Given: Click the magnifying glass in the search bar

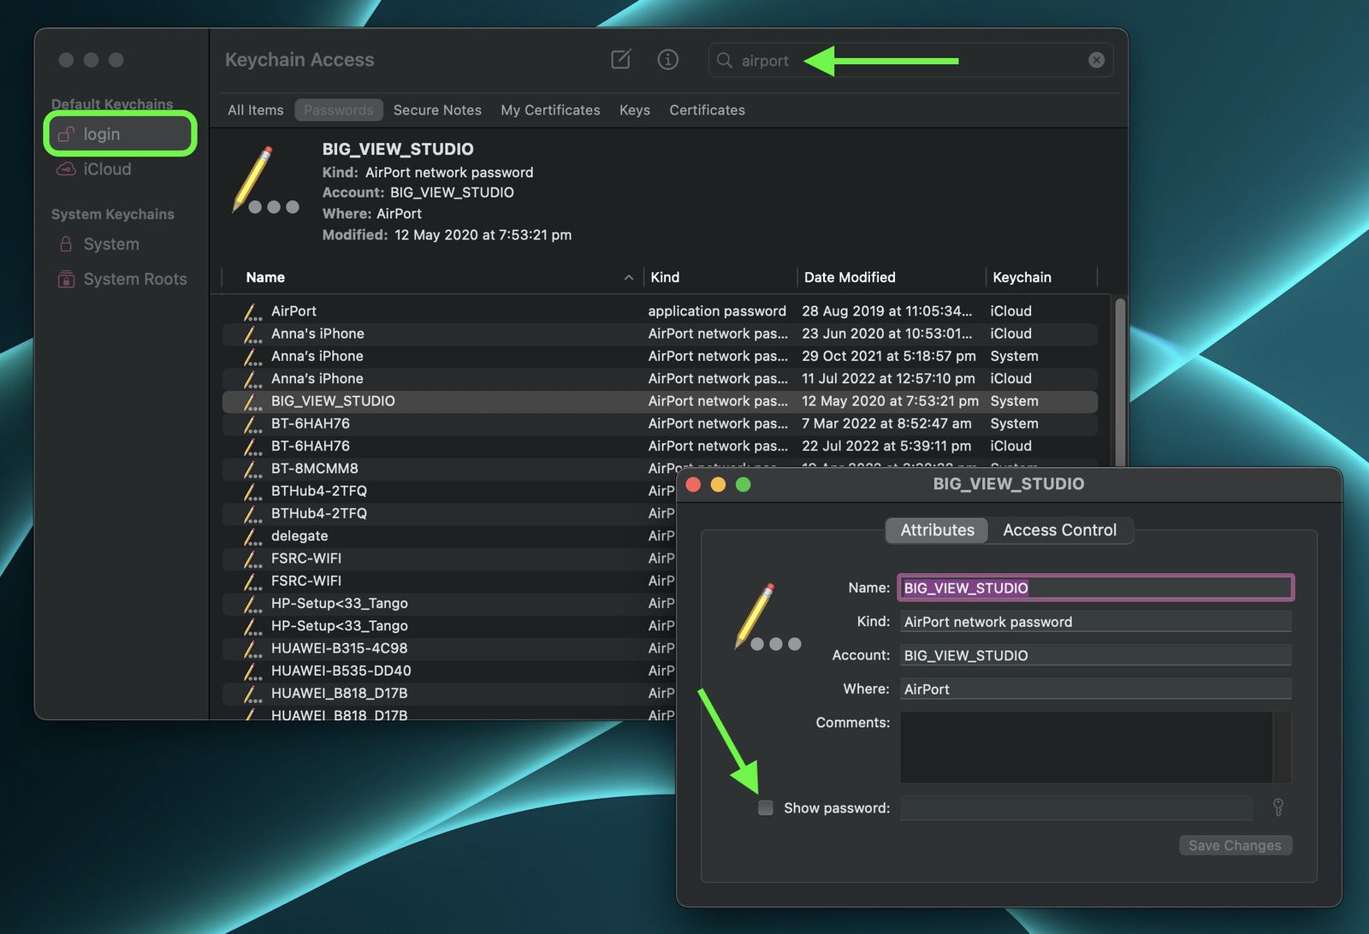Looking at the screenshot, I should 724,61.
